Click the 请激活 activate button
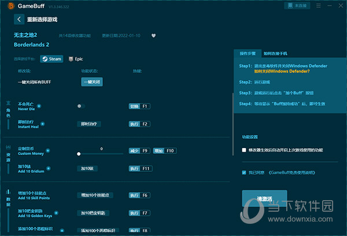 (264, 198)
